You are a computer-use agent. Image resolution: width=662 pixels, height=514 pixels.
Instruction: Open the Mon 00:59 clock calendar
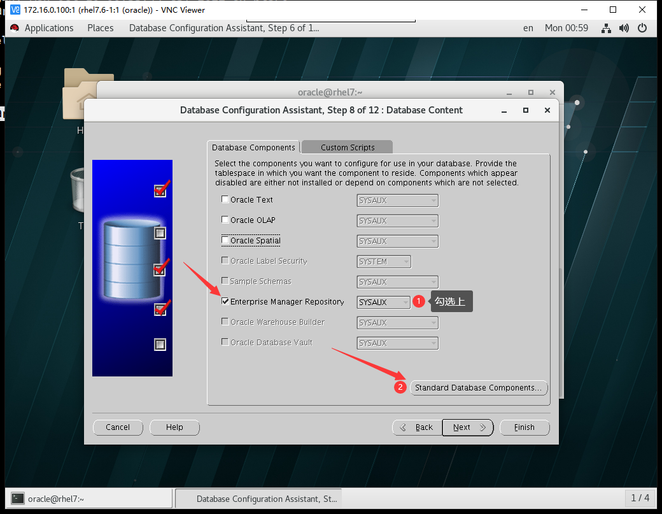[x=566, y=28]
